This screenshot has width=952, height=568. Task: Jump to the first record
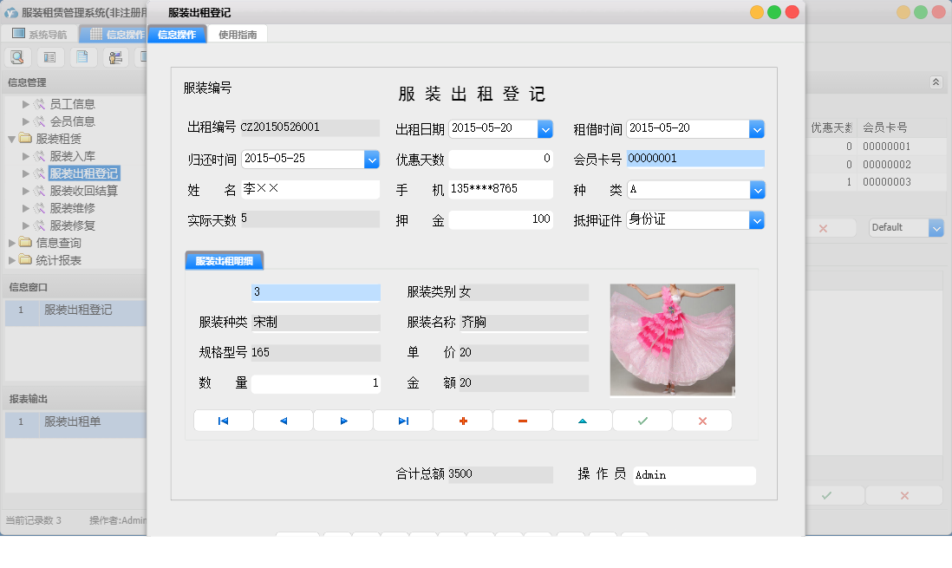(x=223, y=420)
